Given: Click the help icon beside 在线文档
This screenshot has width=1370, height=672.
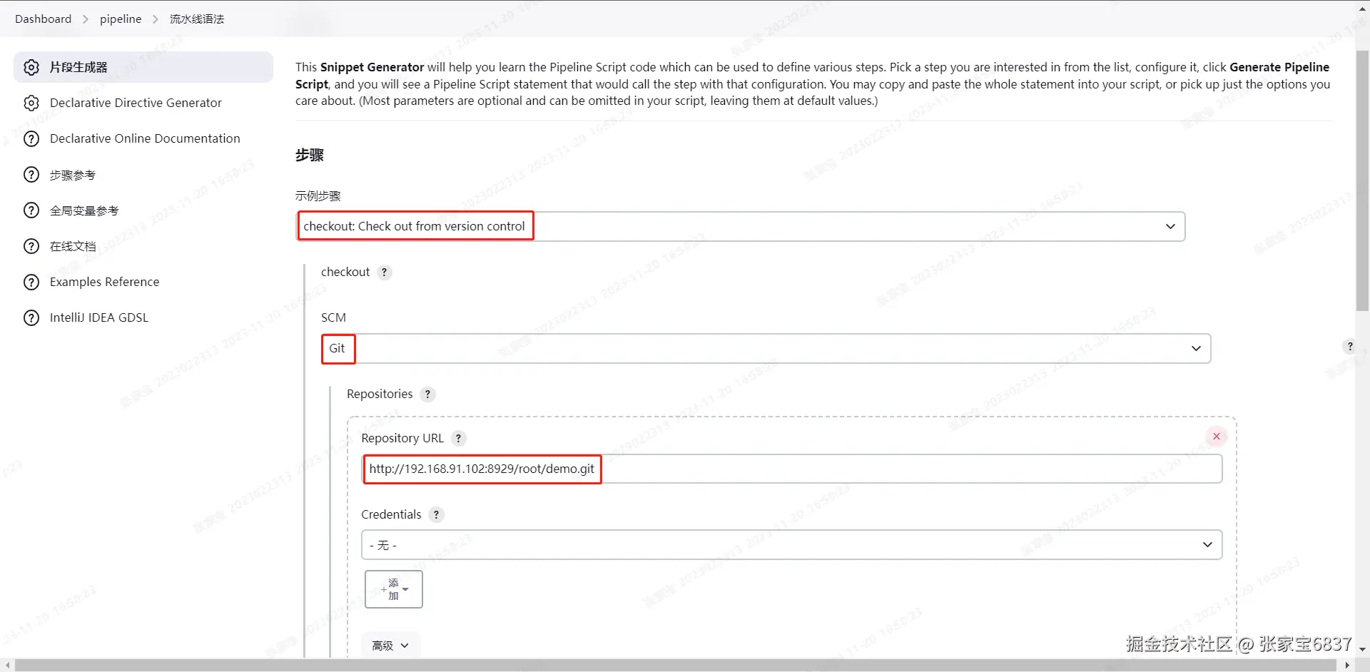Looking at the screenshot, I should coord(31,246).
